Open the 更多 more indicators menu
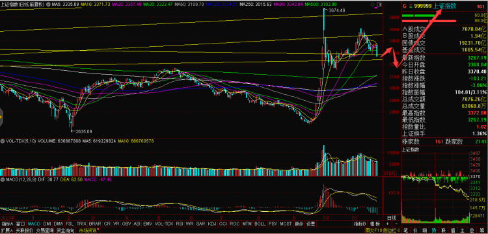 [299, 224]
